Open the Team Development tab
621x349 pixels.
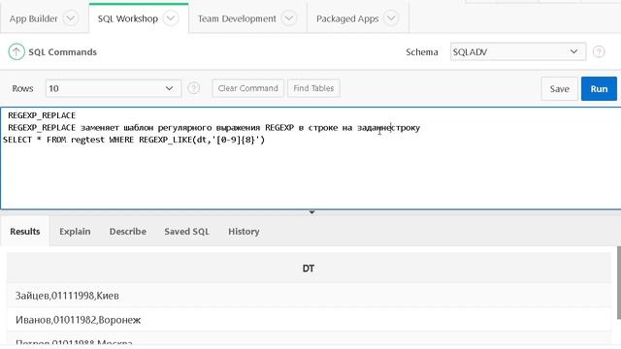tap(237, 18)
